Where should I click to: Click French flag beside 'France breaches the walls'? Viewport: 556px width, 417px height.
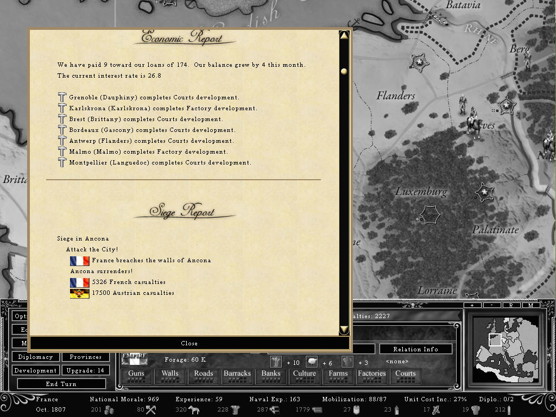click(79, 261)
